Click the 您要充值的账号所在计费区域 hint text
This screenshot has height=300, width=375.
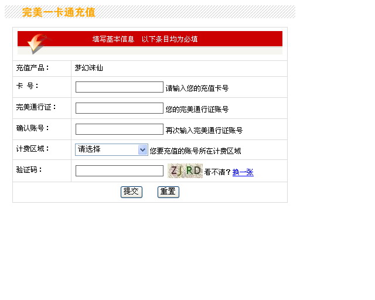click(195, 151)
